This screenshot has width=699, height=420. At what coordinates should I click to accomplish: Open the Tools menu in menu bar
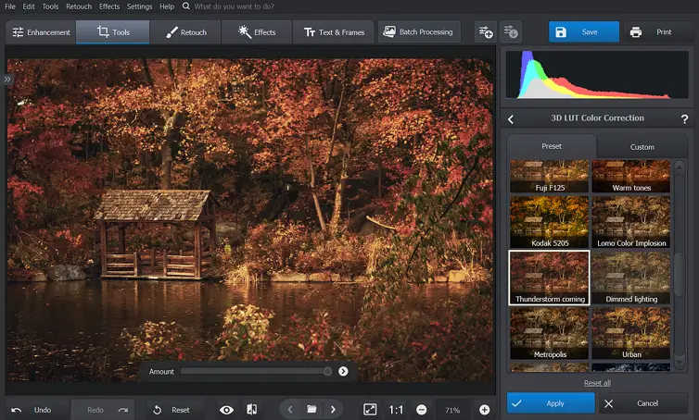(x=50, y=6)
